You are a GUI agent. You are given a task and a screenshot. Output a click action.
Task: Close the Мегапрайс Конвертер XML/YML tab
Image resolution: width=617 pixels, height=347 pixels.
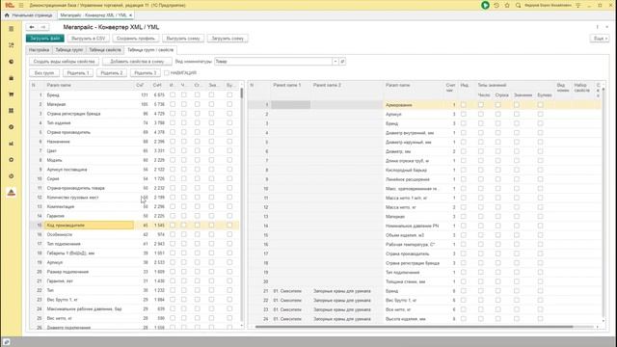(x=131, y=15)
